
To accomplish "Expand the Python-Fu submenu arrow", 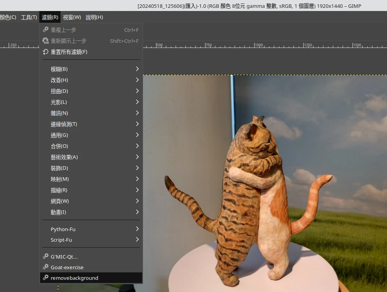I will pyautogui.click(x=137, y=229).
